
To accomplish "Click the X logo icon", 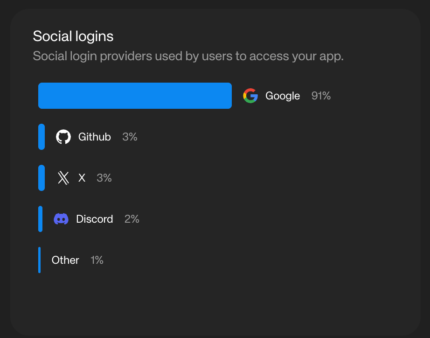I will point(63,178).
